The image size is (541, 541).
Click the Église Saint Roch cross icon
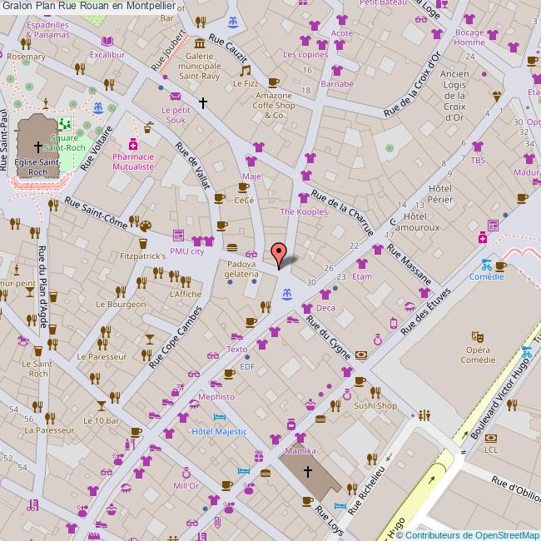click(x=37, y=146)
